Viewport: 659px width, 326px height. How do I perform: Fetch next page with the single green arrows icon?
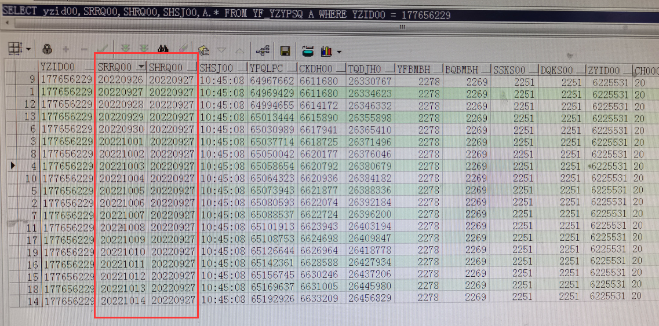(125, 49)
